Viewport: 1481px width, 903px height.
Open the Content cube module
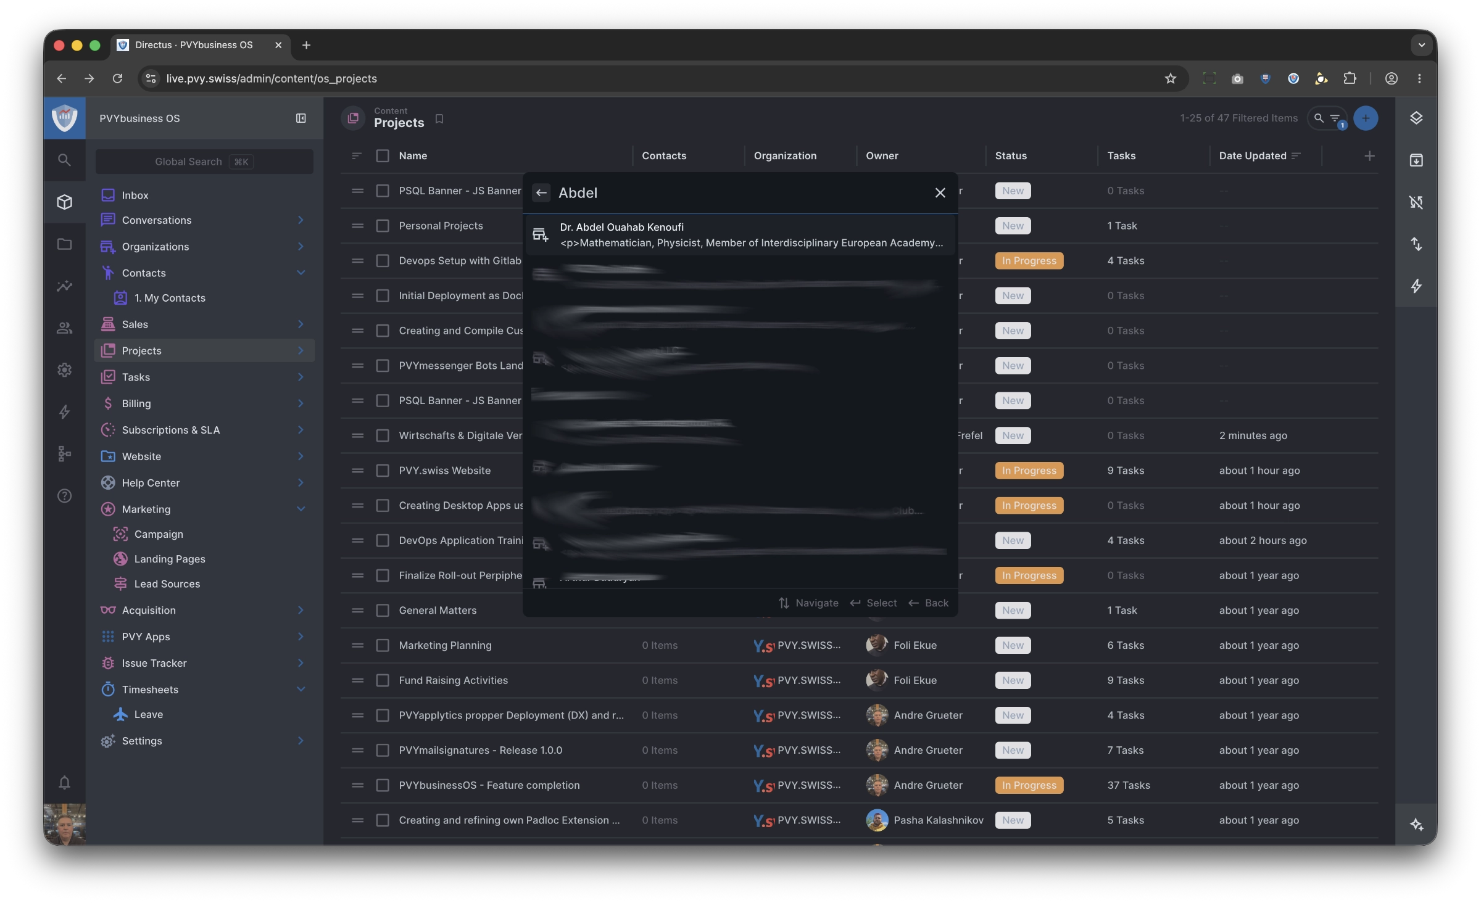tap(64, 202)
